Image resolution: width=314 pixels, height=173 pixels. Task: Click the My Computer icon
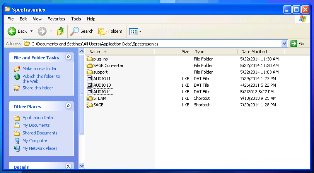pyautogui.click(x=17, y=141)
